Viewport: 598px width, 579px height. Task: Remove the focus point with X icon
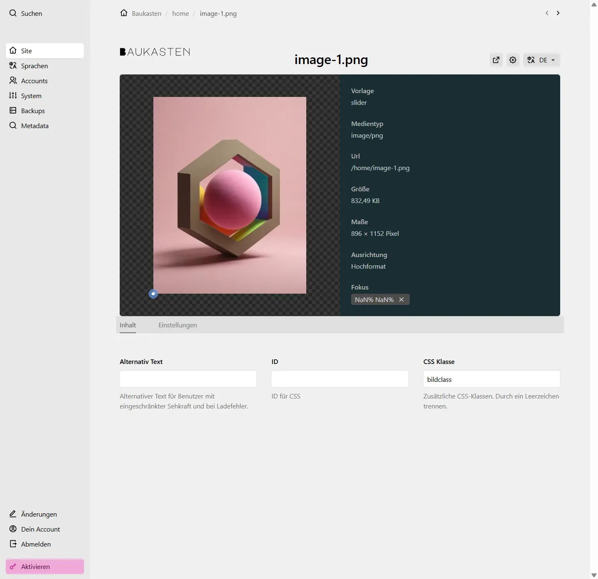pos(401,299)
